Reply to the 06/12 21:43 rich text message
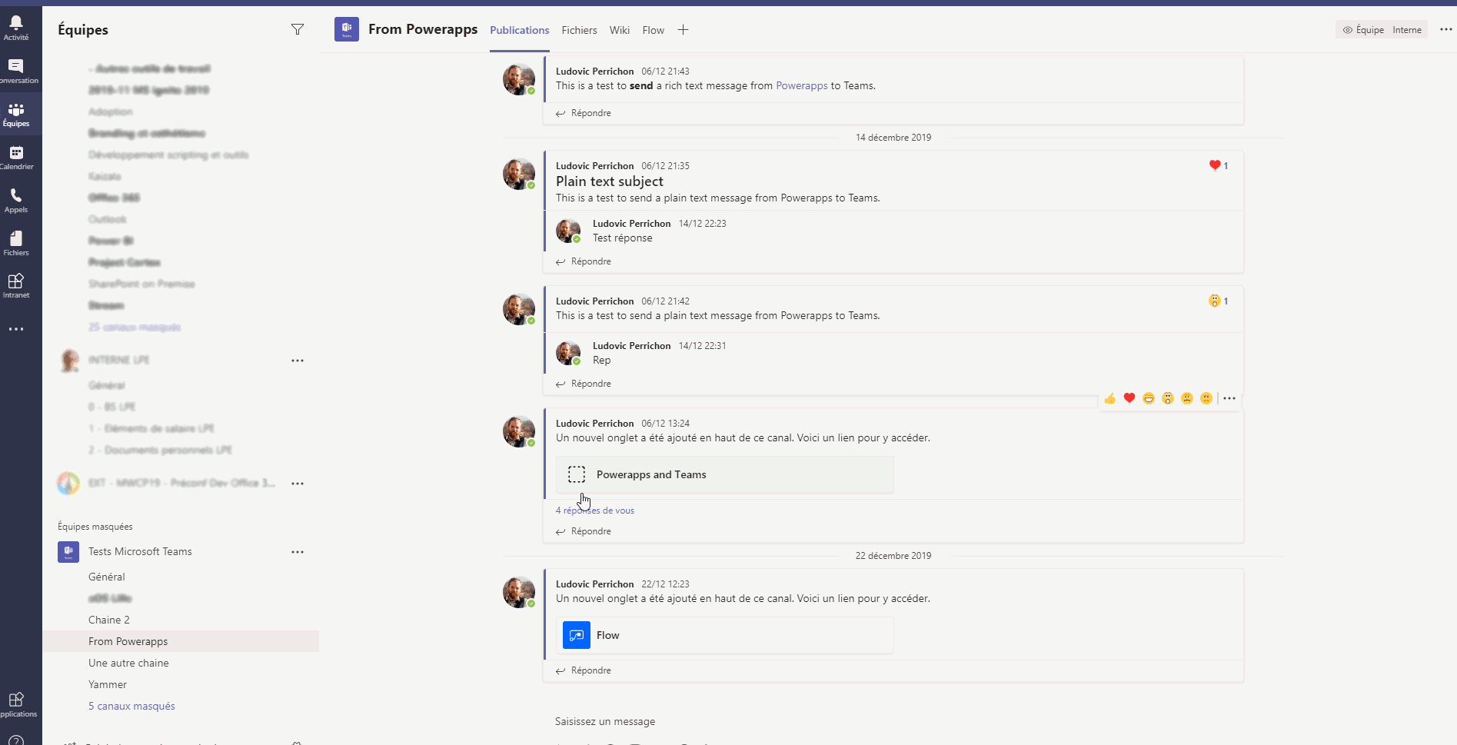 (x=584, y=113)
